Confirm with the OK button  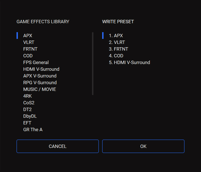point(143,146)
